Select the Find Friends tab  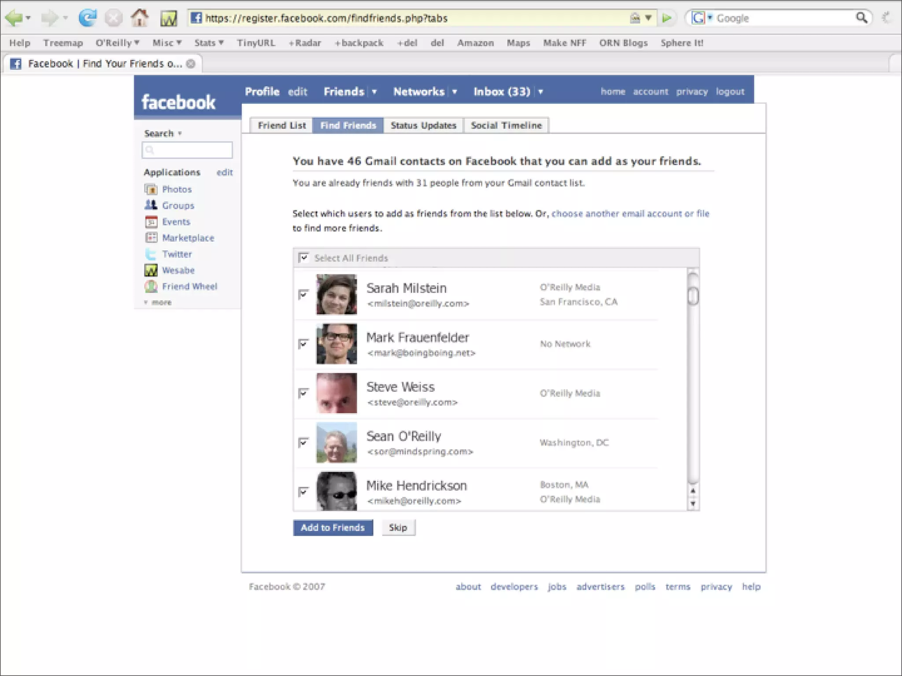(x=348, y=125)
